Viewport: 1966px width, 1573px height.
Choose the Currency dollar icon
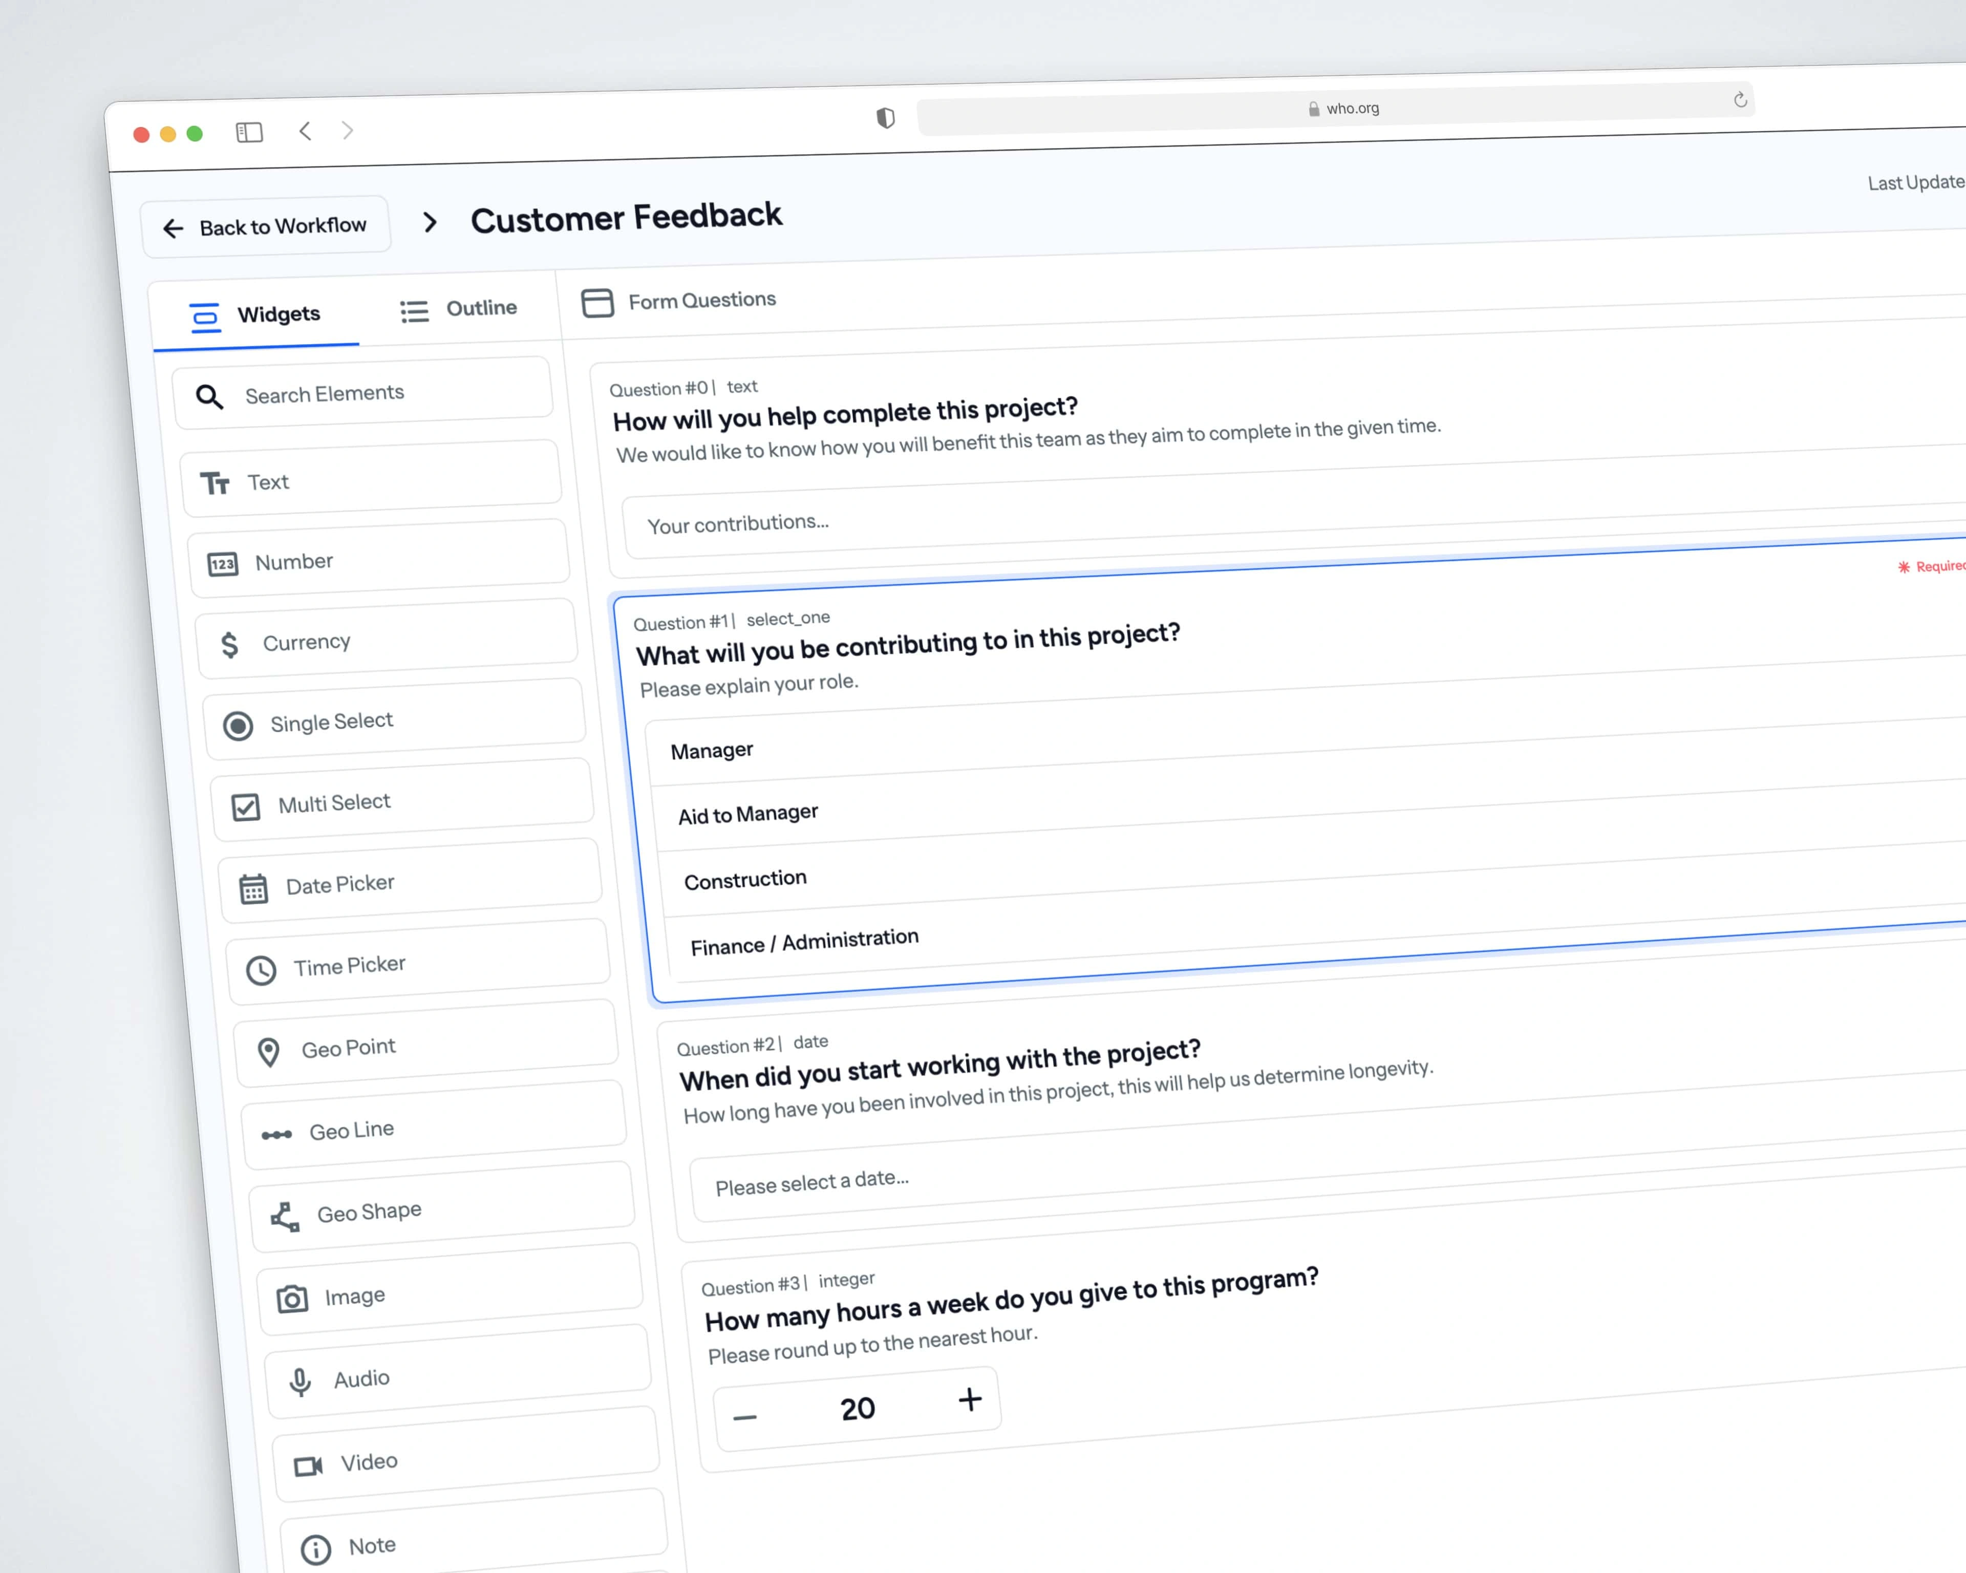click(230, 645)
